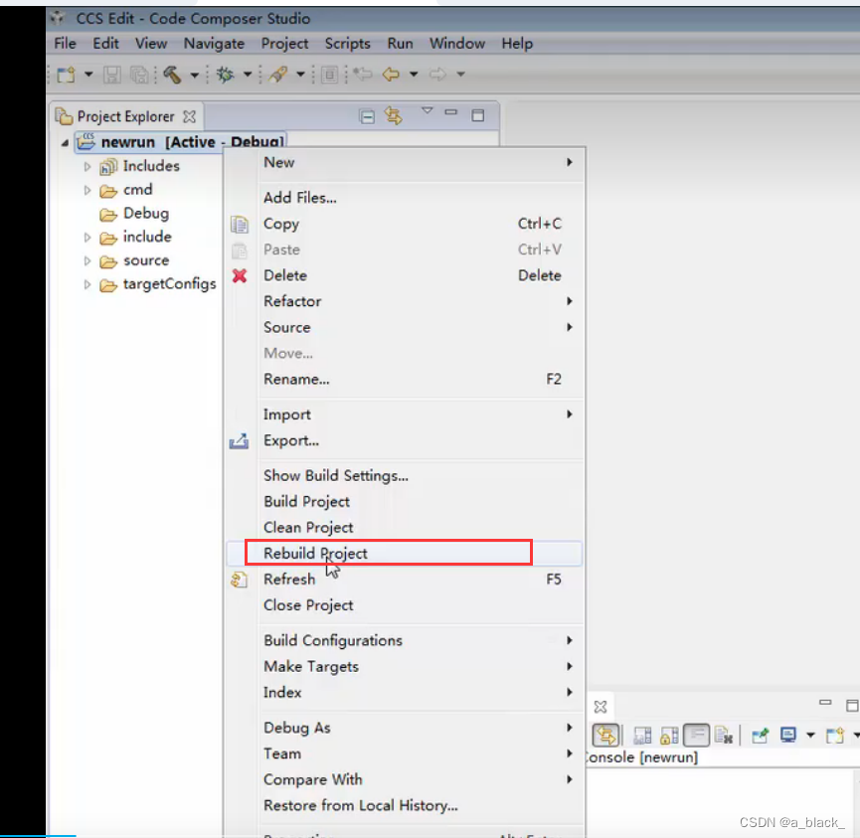Screen dimensions: 860x838
Task: Open the Import submenu
Action: [x=404, y=415]
